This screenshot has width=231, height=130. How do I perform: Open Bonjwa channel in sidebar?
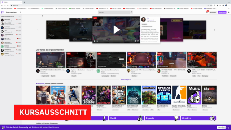(x=11, y=47)
